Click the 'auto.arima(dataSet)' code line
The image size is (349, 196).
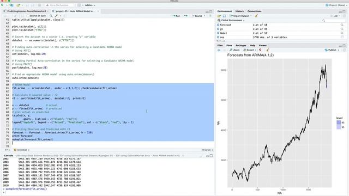click(x=26, y=78)
